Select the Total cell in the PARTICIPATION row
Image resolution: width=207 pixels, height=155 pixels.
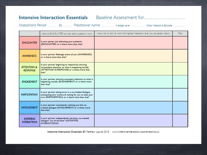[180, 95]
